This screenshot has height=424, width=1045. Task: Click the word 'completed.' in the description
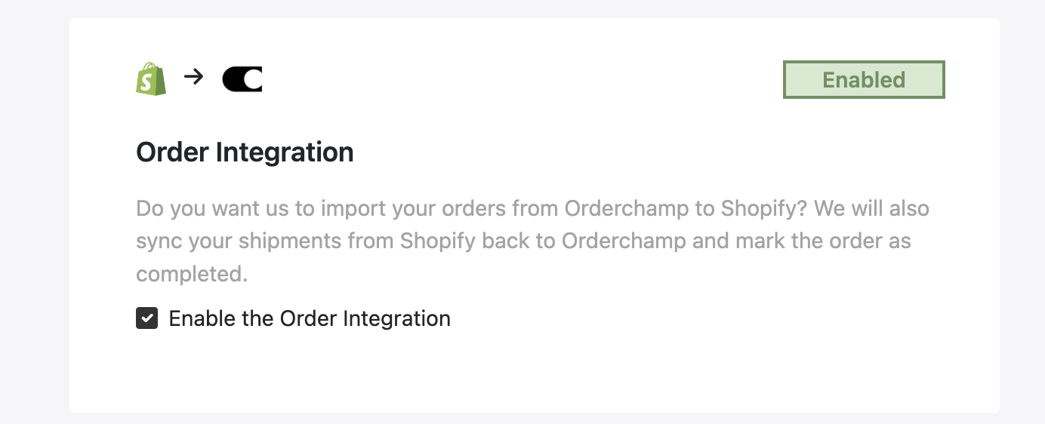pyautogui.click(x=192, y=274)
